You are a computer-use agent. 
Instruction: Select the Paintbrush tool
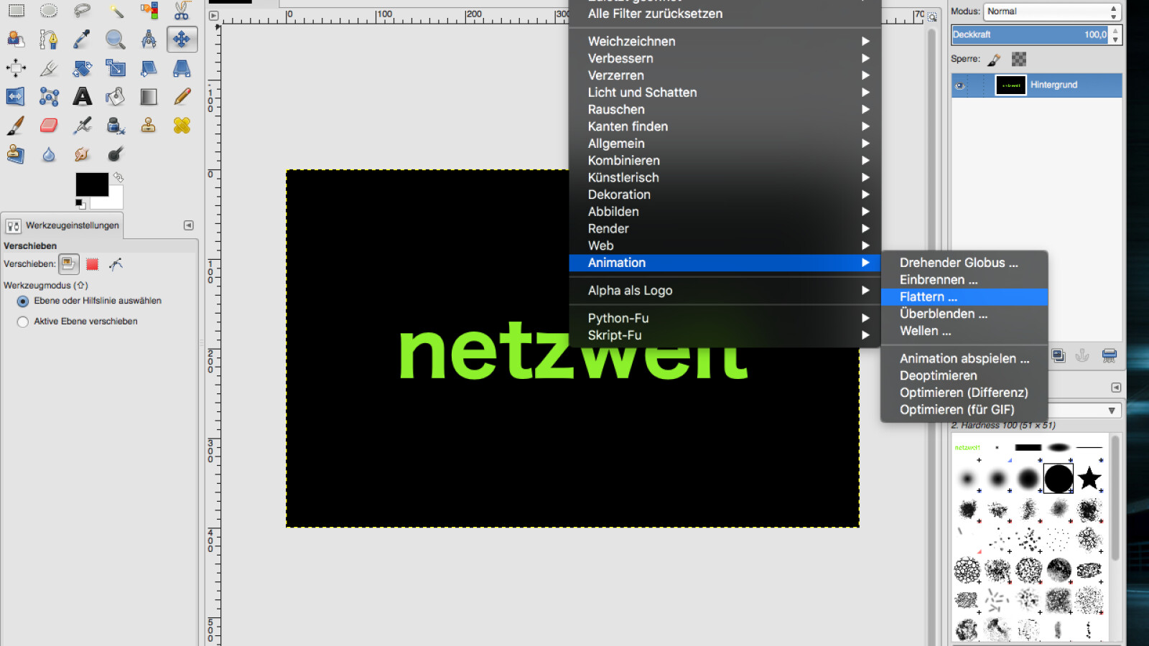coord(16,125)
